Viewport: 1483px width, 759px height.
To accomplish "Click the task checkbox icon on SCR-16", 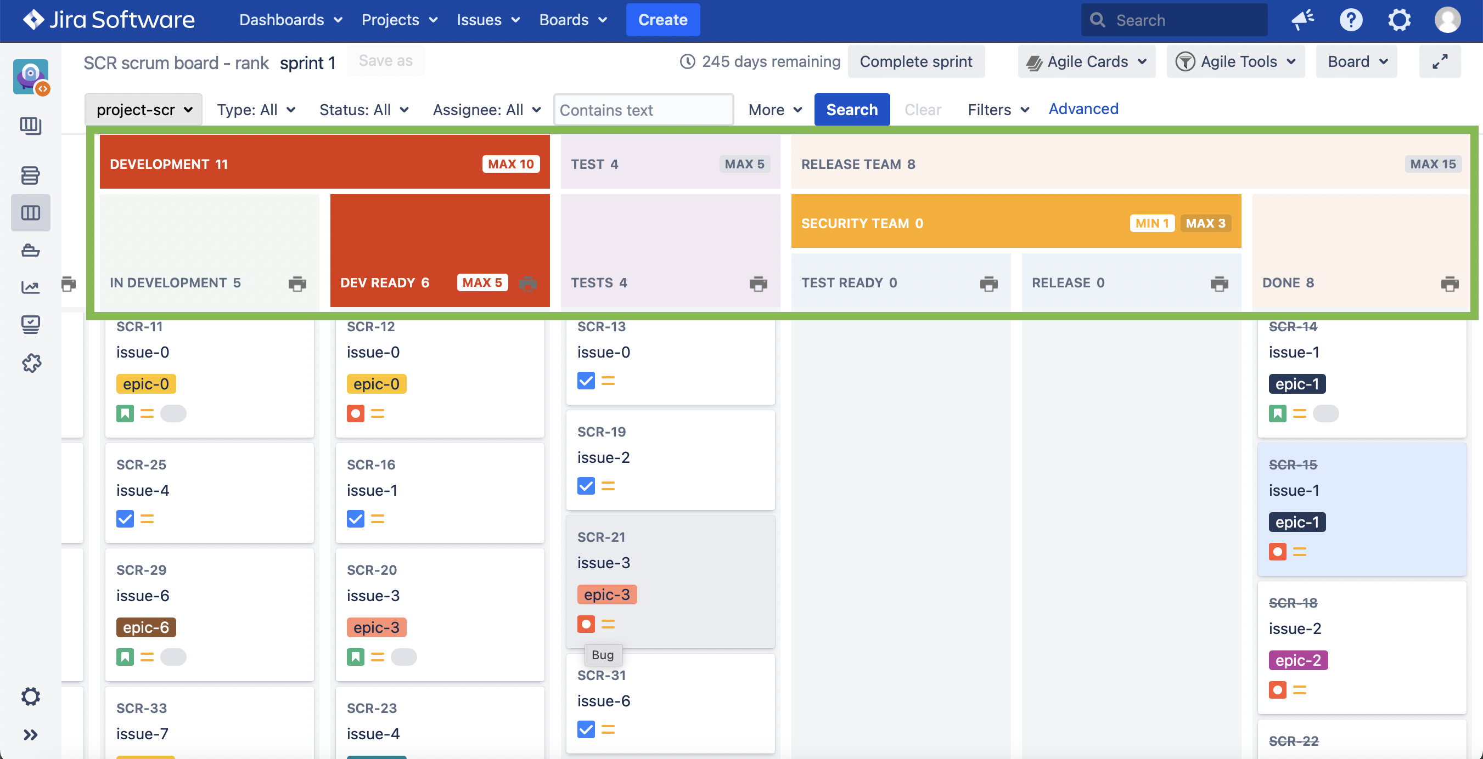I will pyautogui.click(x=355, y=518).
